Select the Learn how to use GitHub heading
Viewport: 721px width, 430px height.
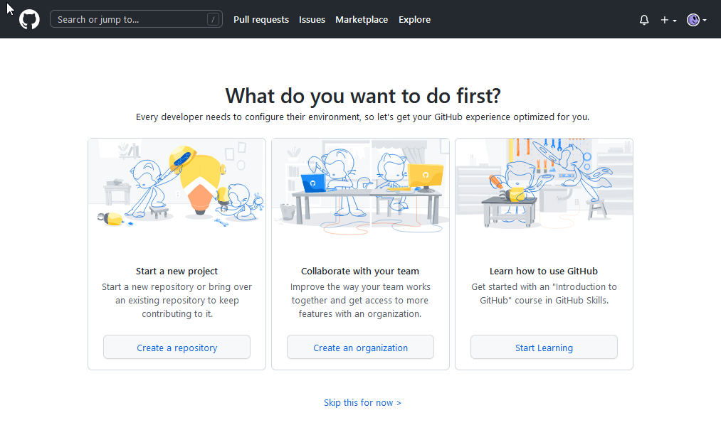[544, 271]
